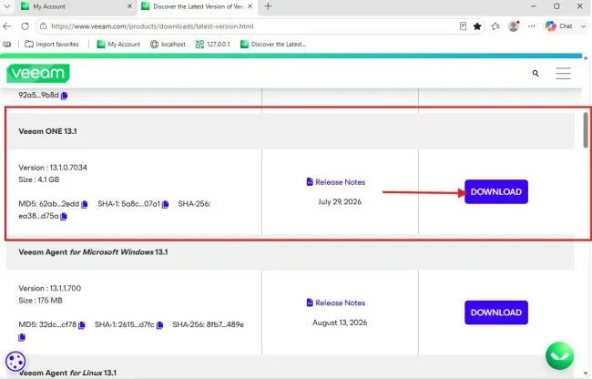Open site info lock icon in address bar
The width and height of the screenshot is (592, 379).
tap(44, 26)
